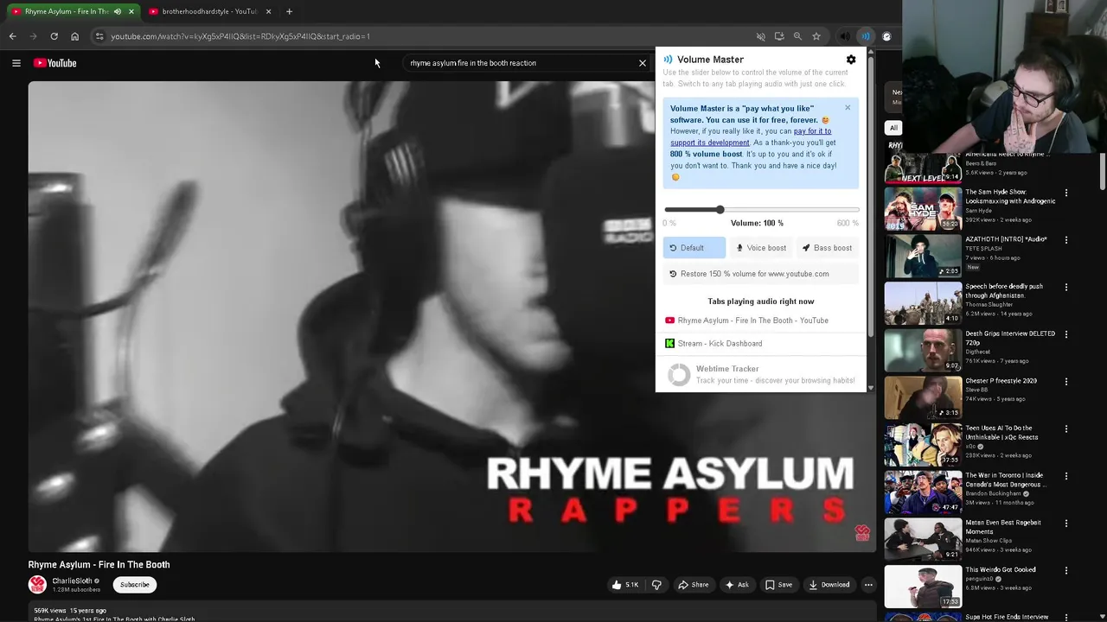Reload the current page
The width and height of the screenshot is (1107, 622).
click(54, 36)
